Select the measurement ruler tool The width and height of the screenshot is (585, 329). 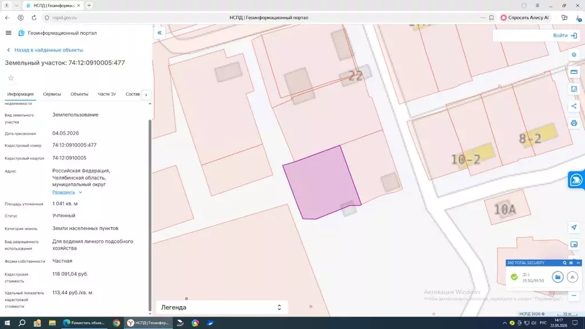(574, 72)
